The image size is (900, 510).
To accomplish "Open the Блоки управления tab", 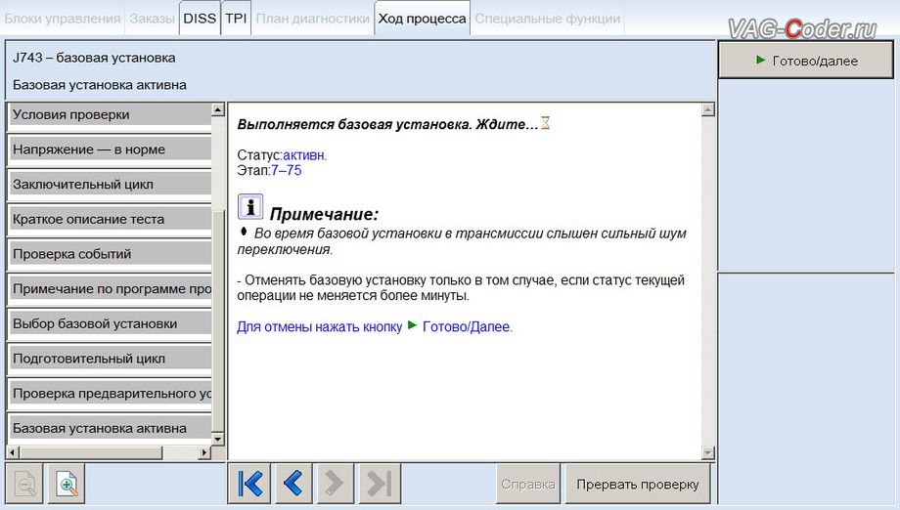I will coord(63,19).
